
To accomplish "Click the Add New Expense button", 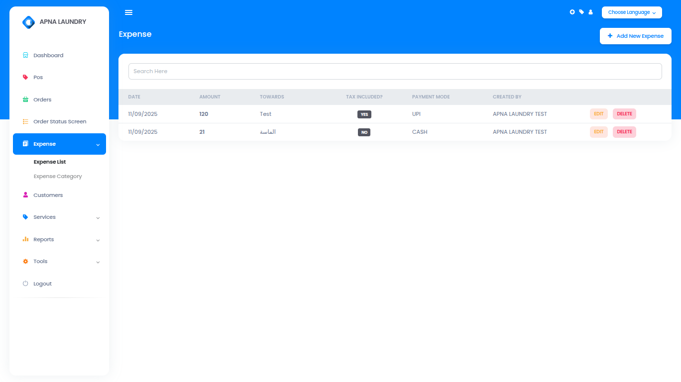I will [x=635, y=36].
